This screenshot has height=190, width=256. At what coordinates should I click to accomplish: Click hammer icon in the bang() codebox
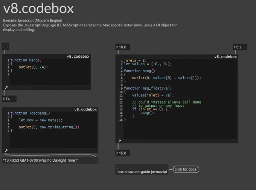click(6, 87)
